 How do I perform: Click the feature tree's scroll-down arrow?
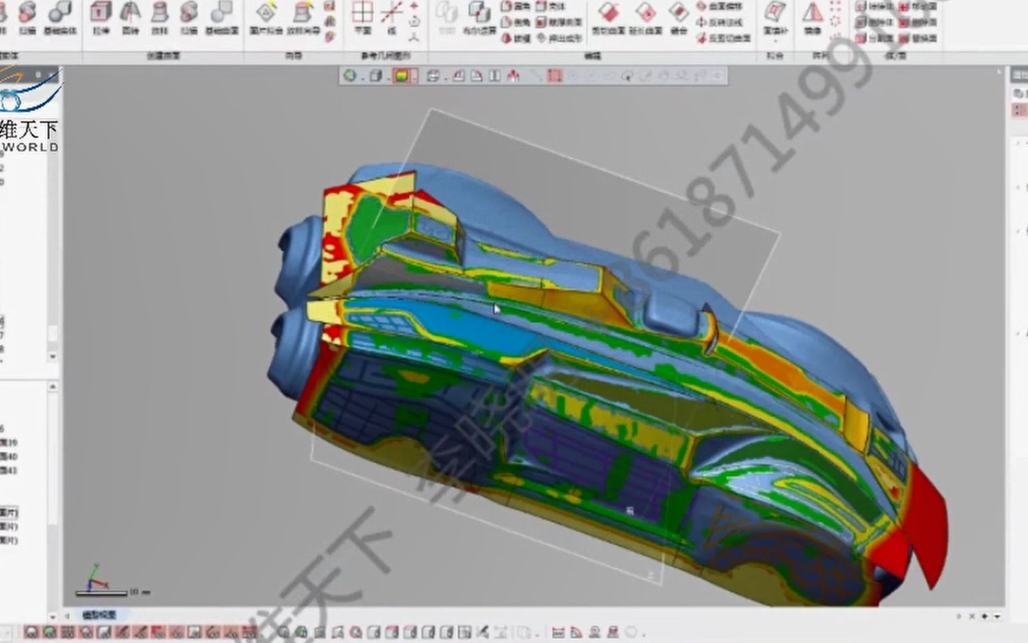[53, 356]
